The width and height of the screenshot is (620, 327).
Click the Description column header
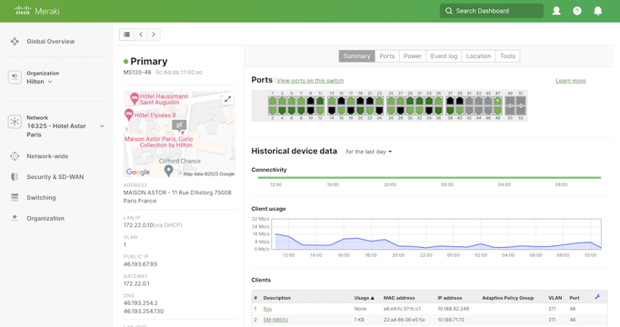coord(276,298)
